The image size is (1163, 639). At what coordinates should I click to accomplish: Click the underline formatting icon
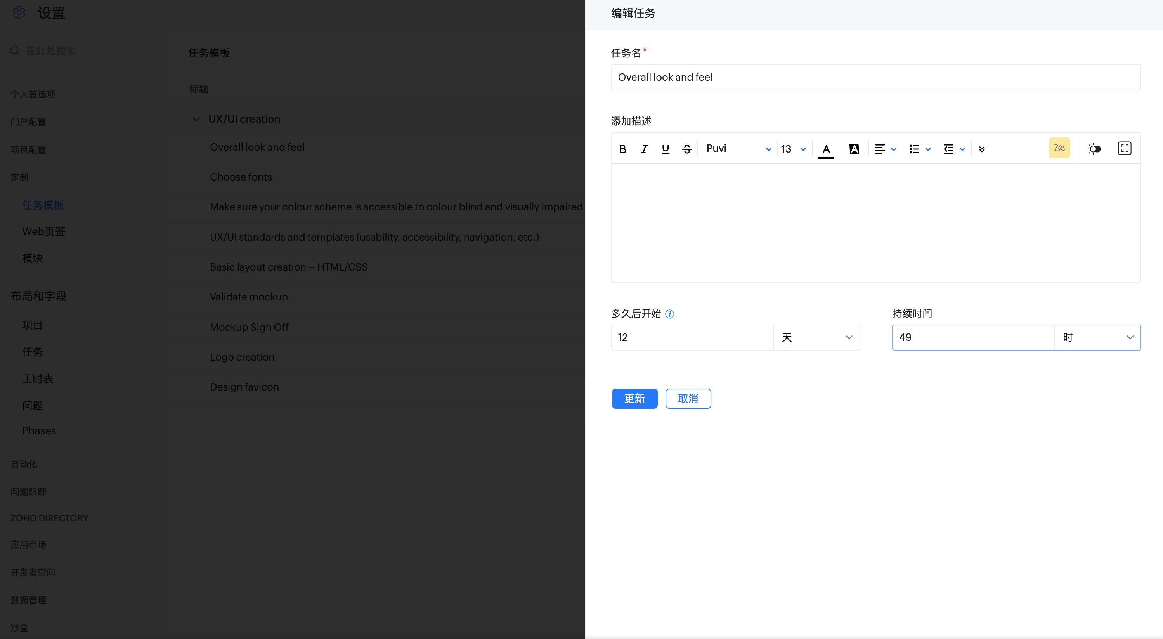click(x=665, y=149)
